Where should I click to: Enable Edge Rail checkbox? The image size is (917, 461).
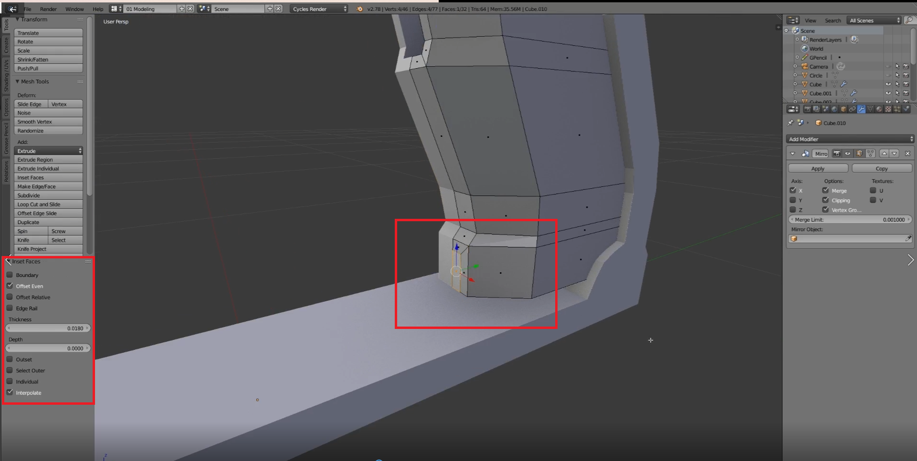10,308
